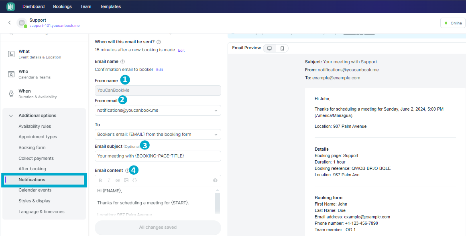
Task: Toggle bold formatting in email editor
Action: point(100,180)
